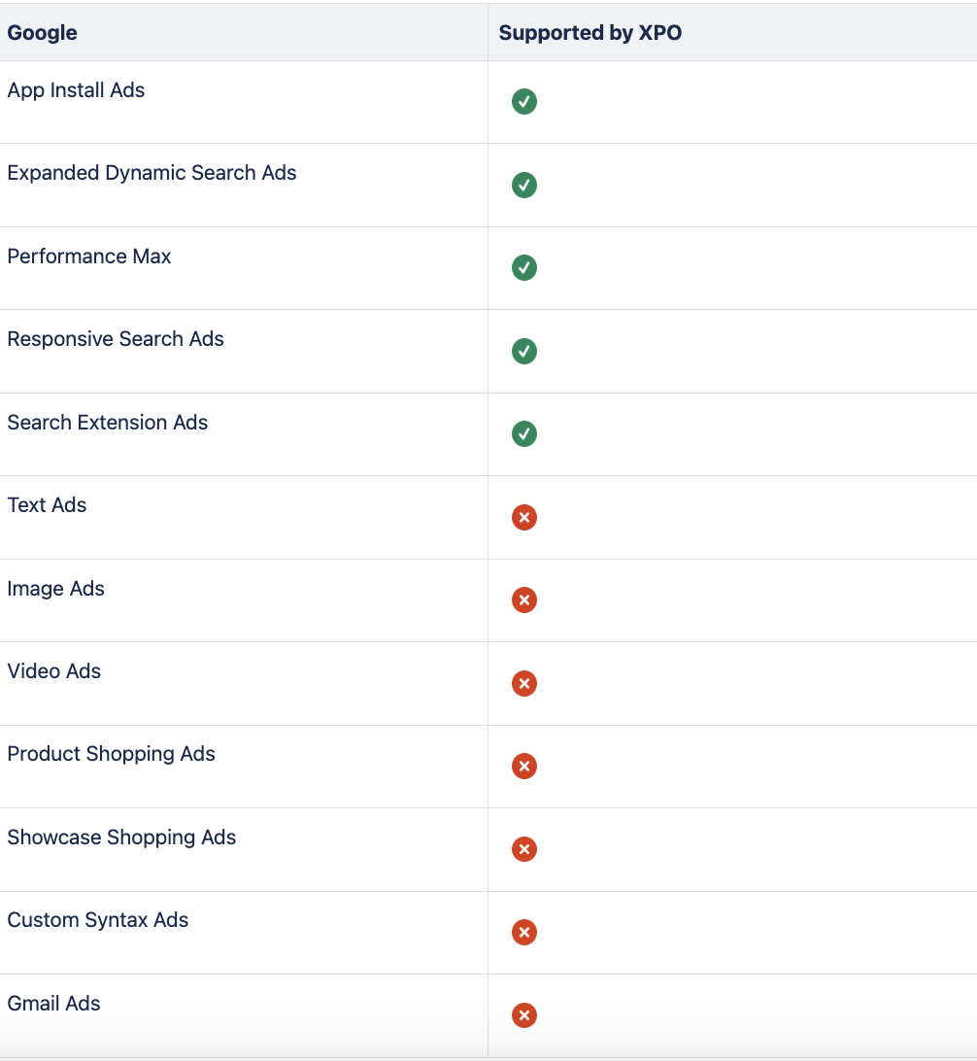Screen dimensions: 977x1061
Task: Click the Text Ads row label
Action: 47,505
